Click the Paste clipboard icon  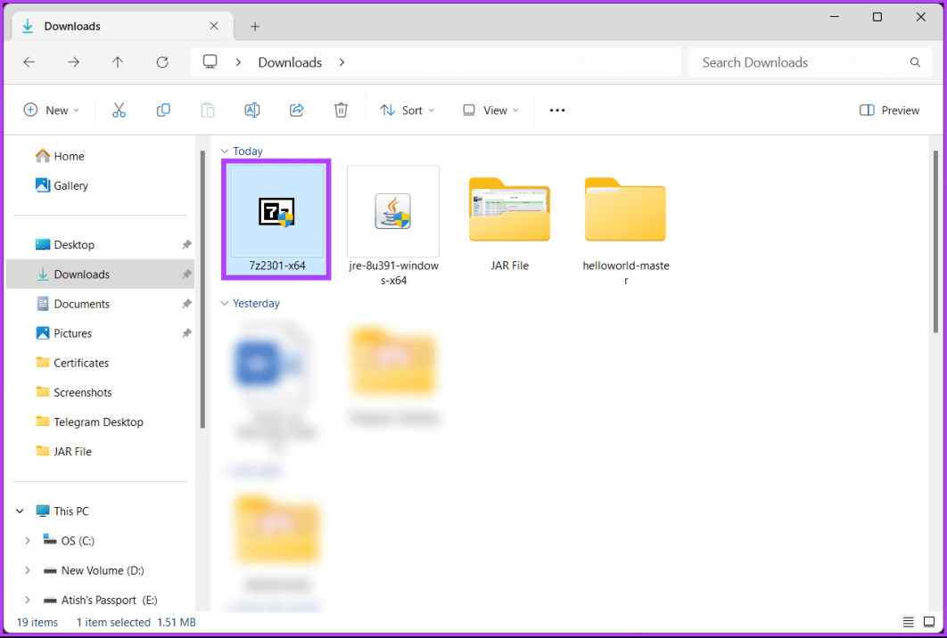[x=208, y=110]
